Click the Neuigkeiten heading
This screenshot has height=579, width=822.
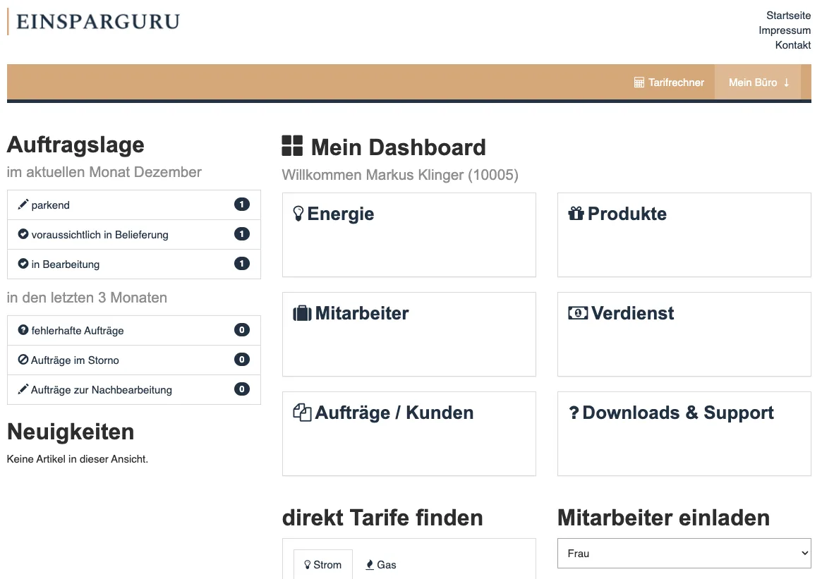point(71,432)
